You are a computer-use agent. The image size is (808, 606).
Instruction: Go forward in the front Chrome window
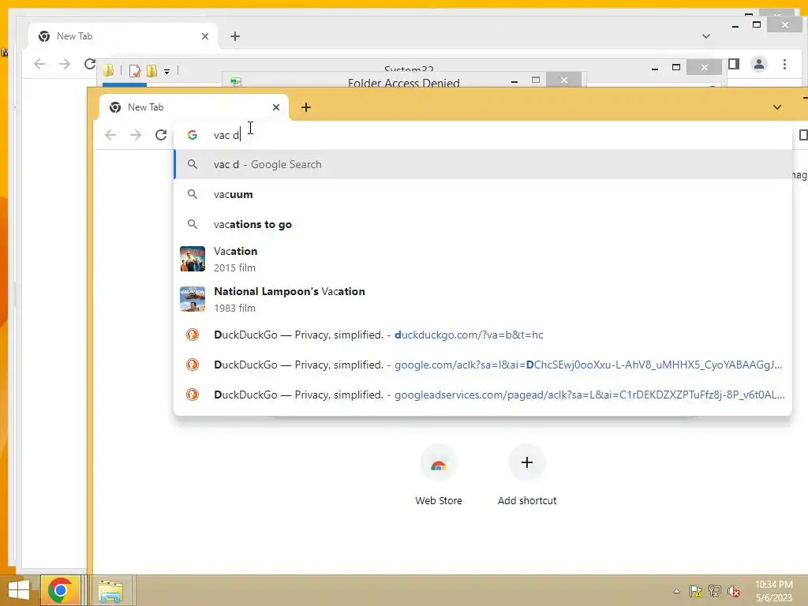pyautogui.click(x=136, y=135)
